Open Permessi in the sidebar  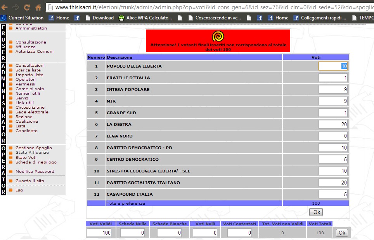25,84
